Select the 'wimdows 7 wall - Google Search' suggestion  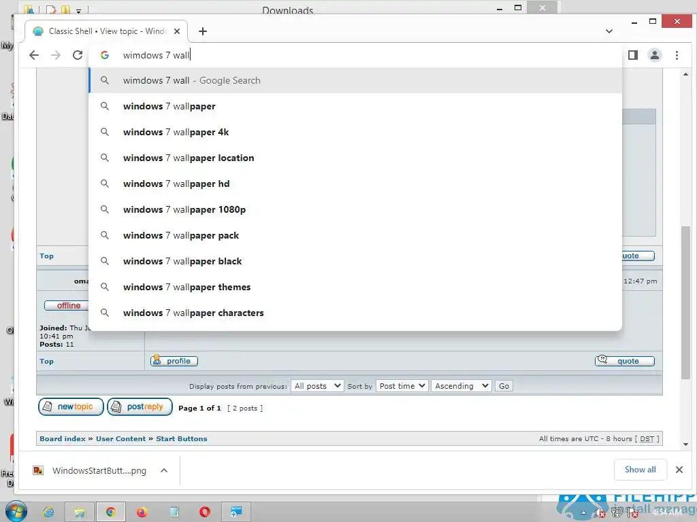[x=355, y=80]
